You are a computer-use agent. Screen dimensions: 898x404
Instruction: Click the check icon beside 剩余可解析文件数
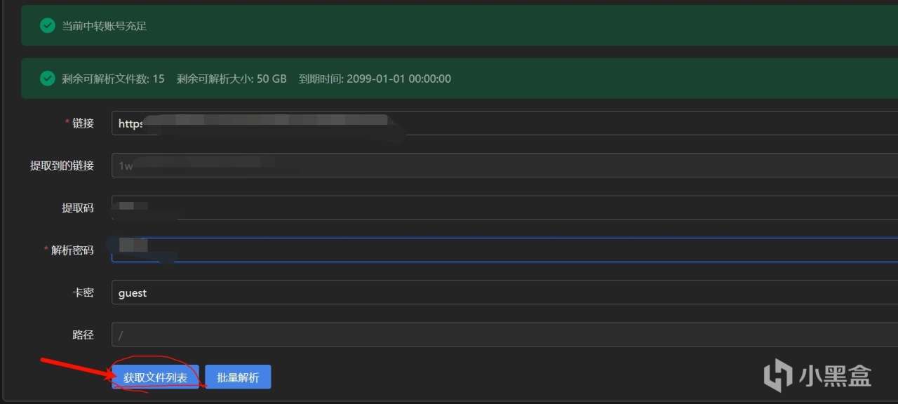pyautogui.click(x=48, y=79)
